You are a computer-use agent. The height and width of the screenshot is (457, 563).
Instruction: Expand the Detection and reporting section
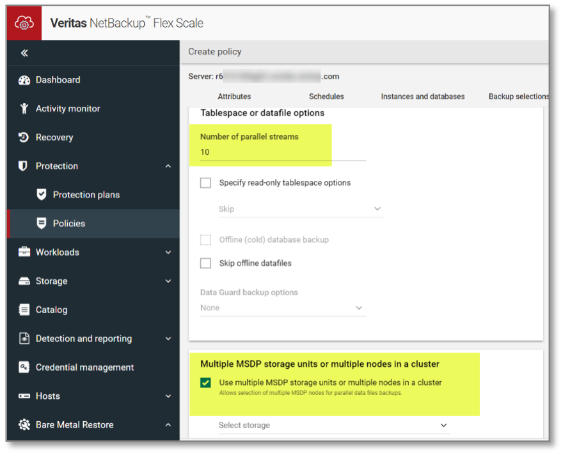click(168, 339)
